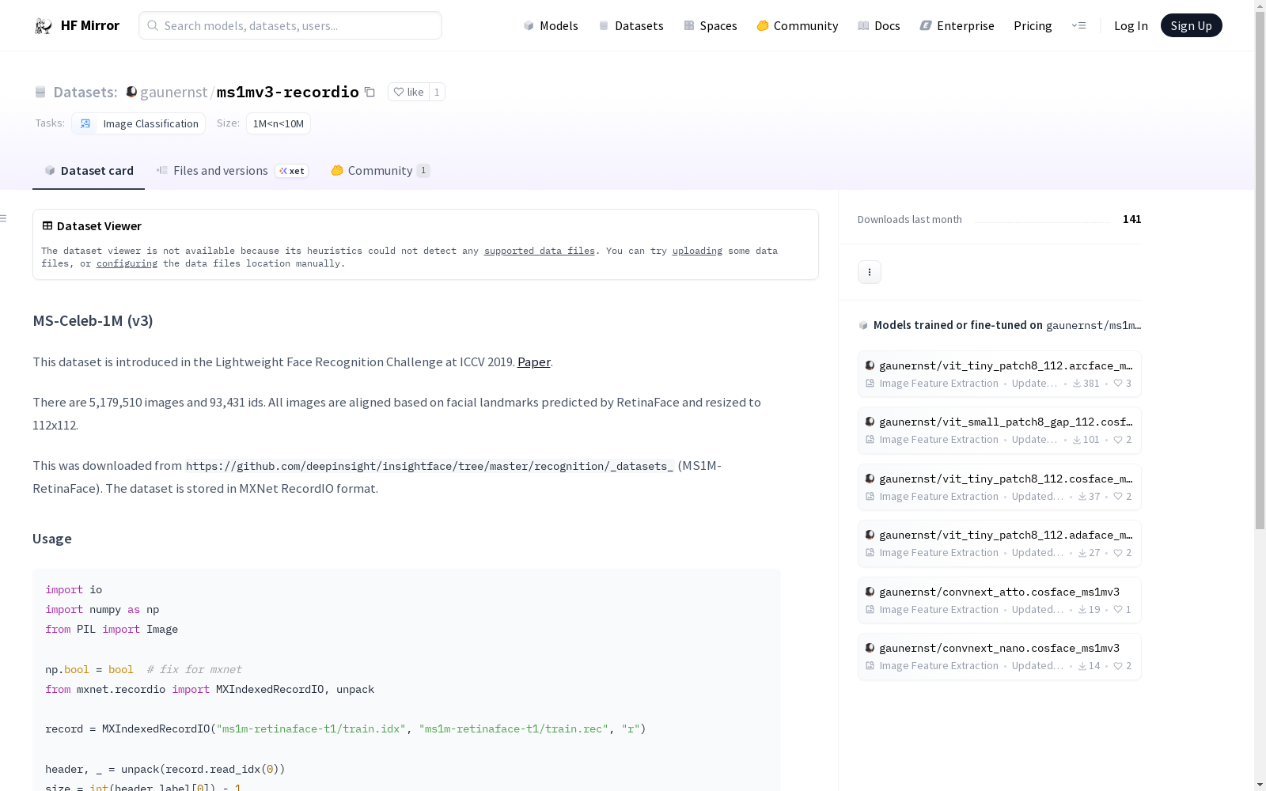The image size is (1266, 791).
Task: Open the convnext_nano.cosface_ms1mv3 model card
Action: coord(999,657)
